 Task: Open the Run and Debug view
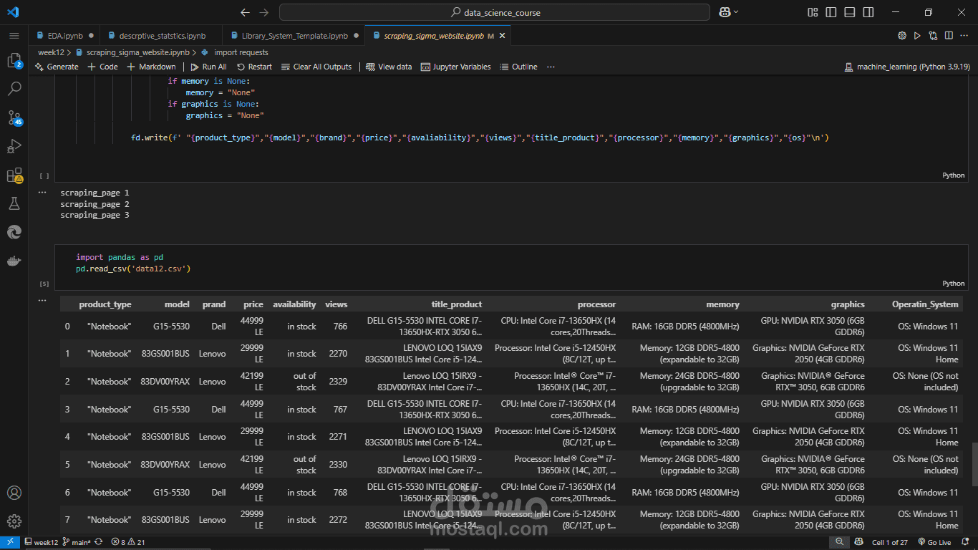coord(14,147)
